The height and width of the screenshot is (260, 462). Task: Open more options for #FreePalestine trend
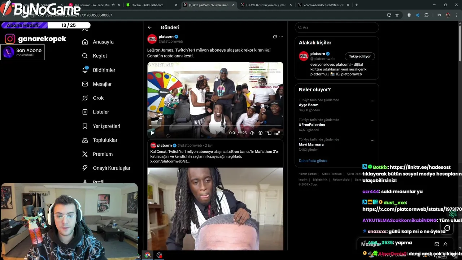(x=372, y=121)
